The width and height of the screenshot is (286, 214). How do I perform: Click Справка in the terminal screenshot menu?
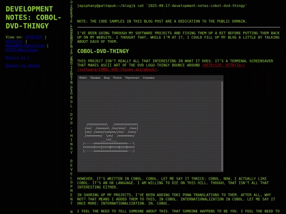pos(148,78)
